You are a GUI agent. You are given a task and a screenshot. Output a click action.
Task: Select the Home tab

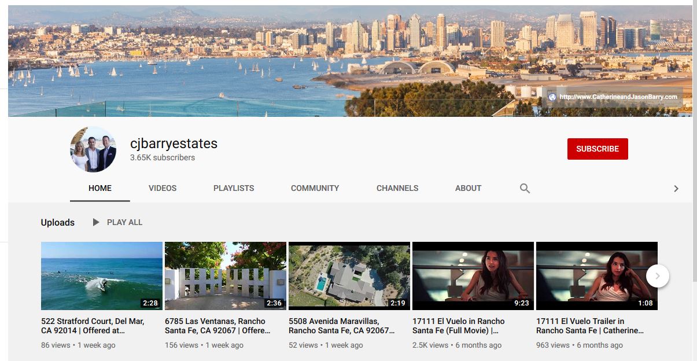point(100,188)
